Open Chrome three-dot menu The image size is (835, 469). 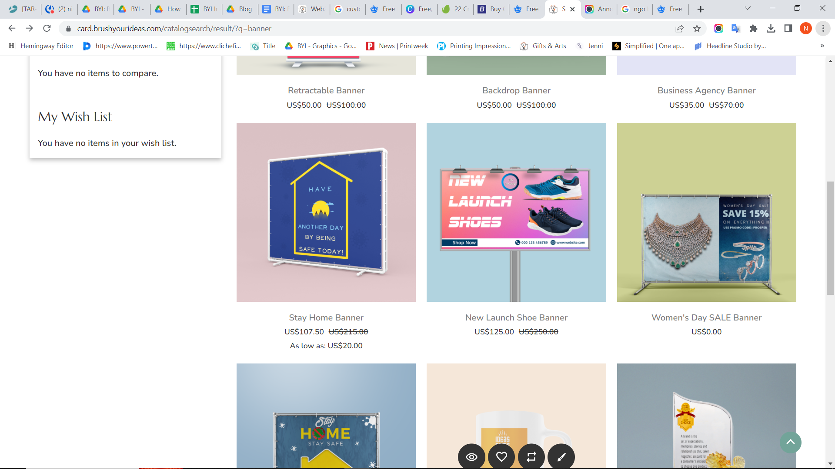pyautogui.click(x=823, y=29)
